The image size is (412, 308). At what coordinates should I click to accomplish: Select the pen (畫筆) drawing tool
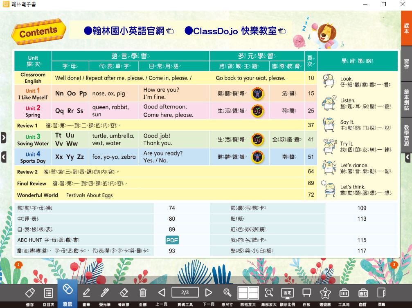[x=86, y=293]
